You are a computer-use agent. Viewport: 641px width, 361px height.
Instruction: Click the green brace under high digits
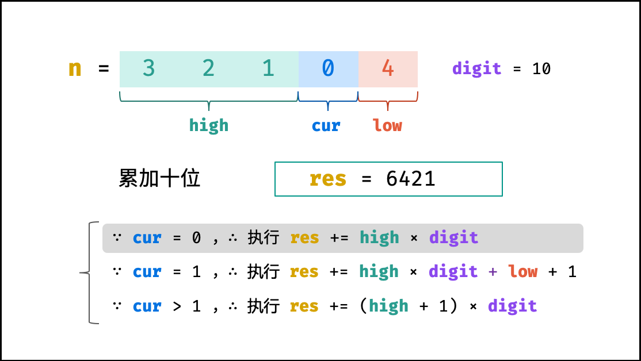tap(208, 101)
